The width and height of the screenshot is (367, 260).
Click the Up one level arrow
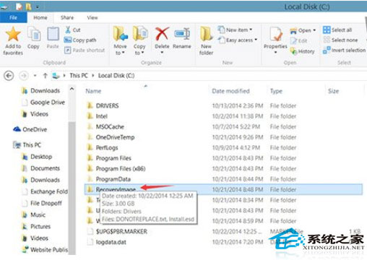pos(45,76)
